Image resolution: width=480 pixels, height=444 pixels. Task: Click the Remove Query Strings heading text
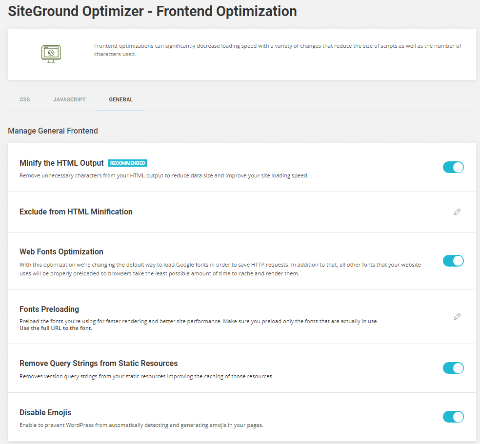[99, 364]
